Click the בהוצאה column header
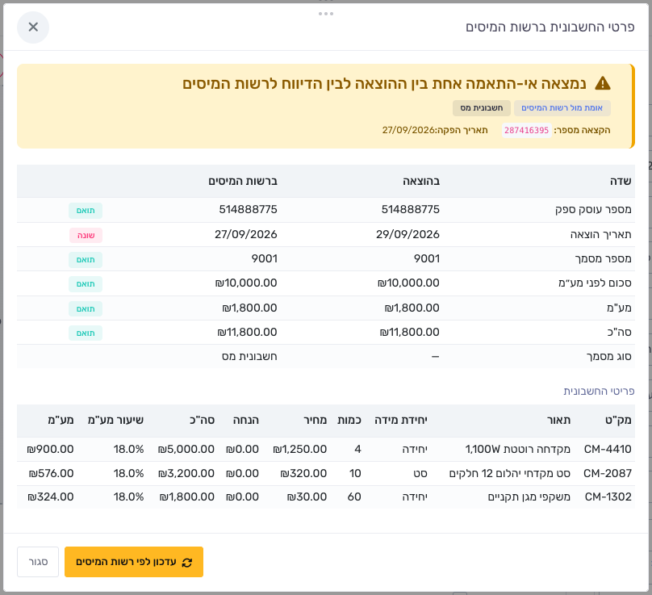 click(x=420, y=181)
